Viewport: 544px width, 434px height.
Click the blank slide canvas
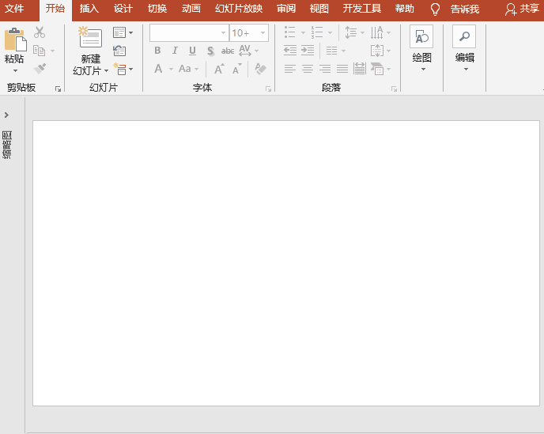[286, 263]
